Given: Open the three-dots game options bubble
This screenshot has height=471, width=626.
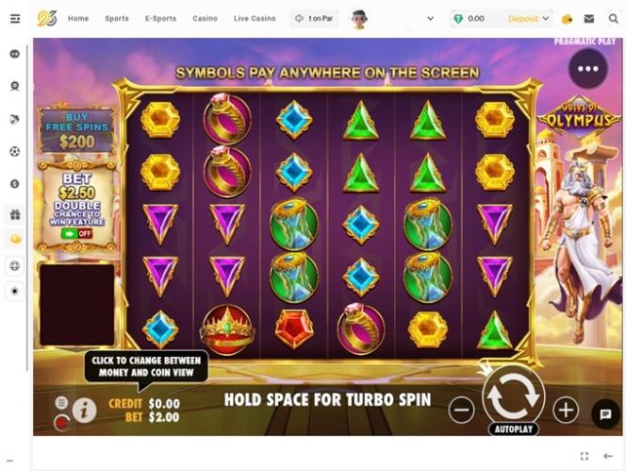Looking at the screenshot, I should click(588, 69).
